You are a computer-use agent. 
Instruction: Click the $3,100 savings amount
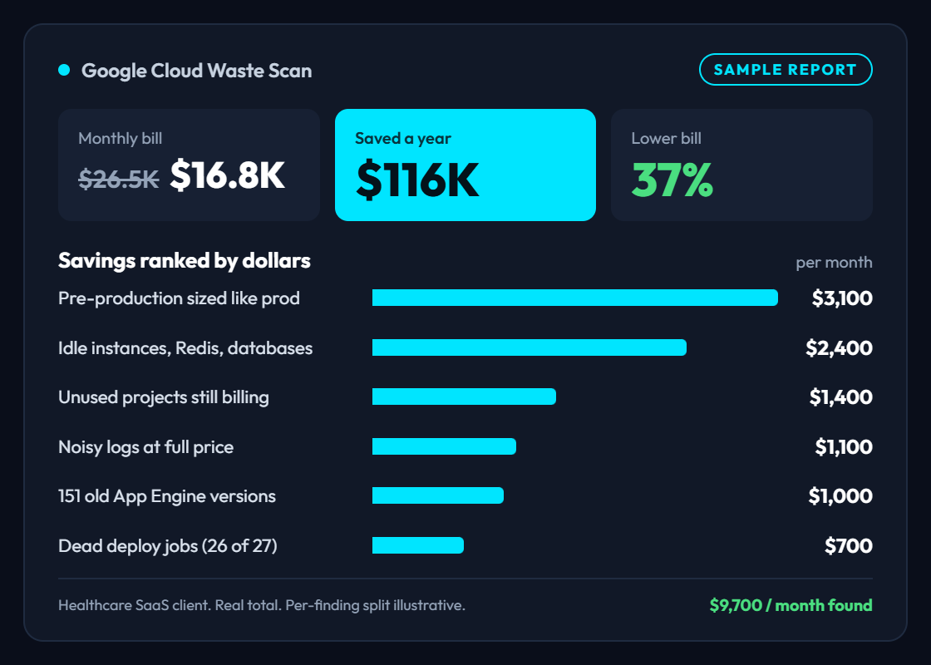pos(842,298)
